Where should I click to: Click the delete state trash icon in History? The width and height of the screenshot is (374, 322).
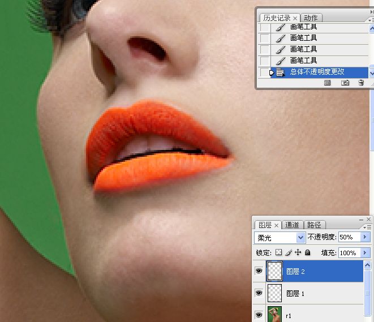pos(361,83)
